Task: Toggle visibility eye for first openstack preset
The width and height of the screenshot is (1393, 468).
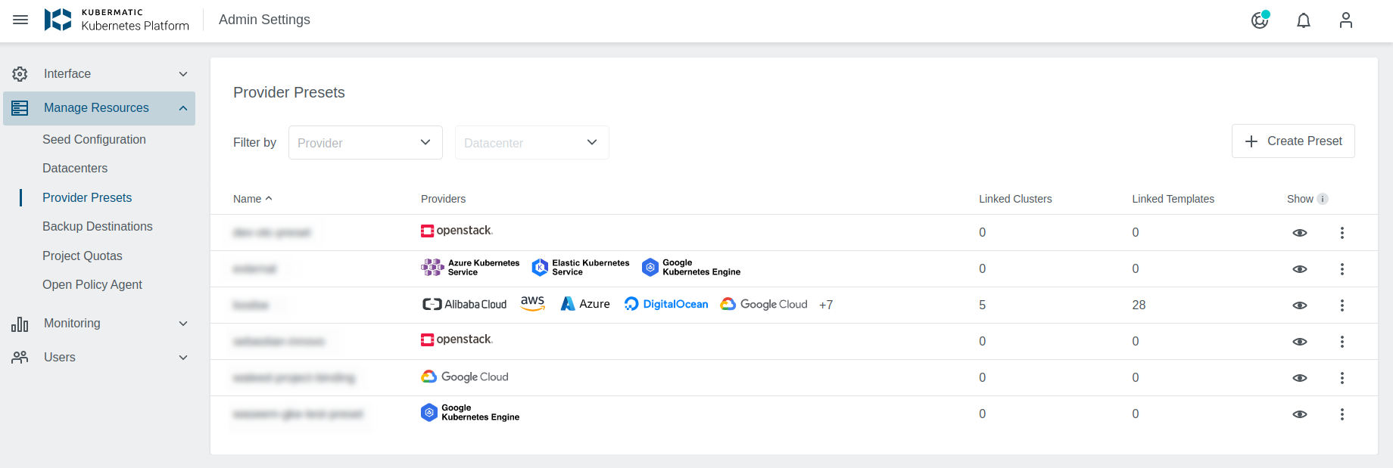Action: pos(1299,233)
